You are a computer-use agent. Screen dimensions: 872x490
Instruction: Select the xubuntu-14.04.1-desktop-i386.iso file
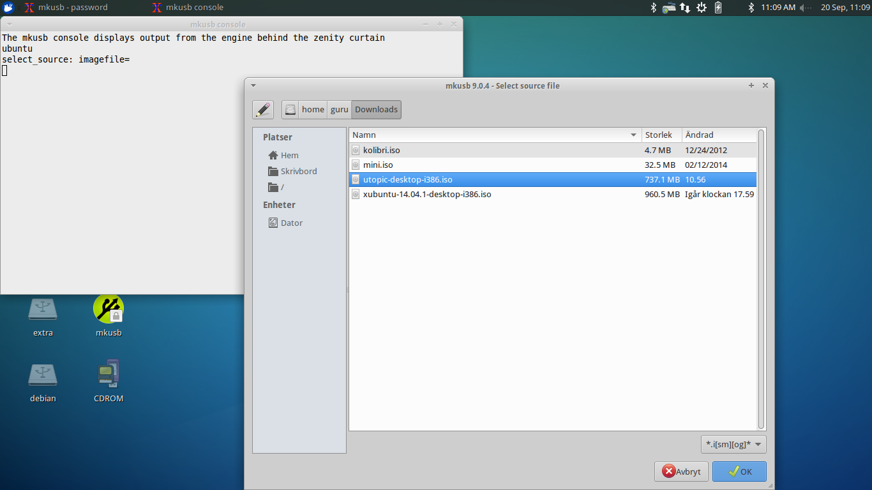pos(553,195)
